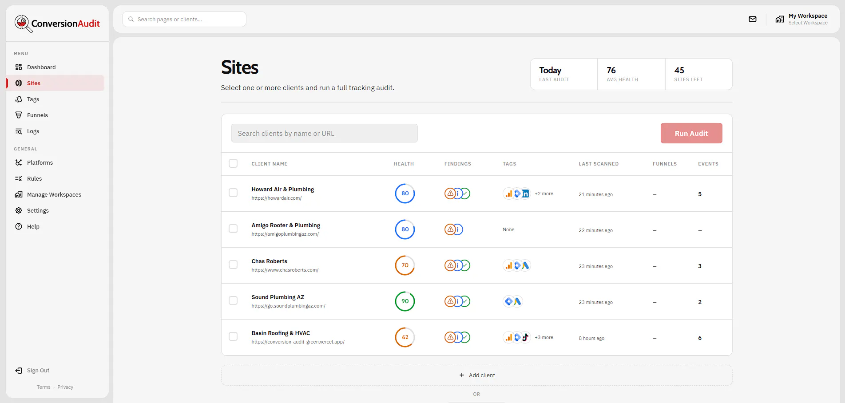Select the Sound Plumbing AZ checkbox

[233, 300]
